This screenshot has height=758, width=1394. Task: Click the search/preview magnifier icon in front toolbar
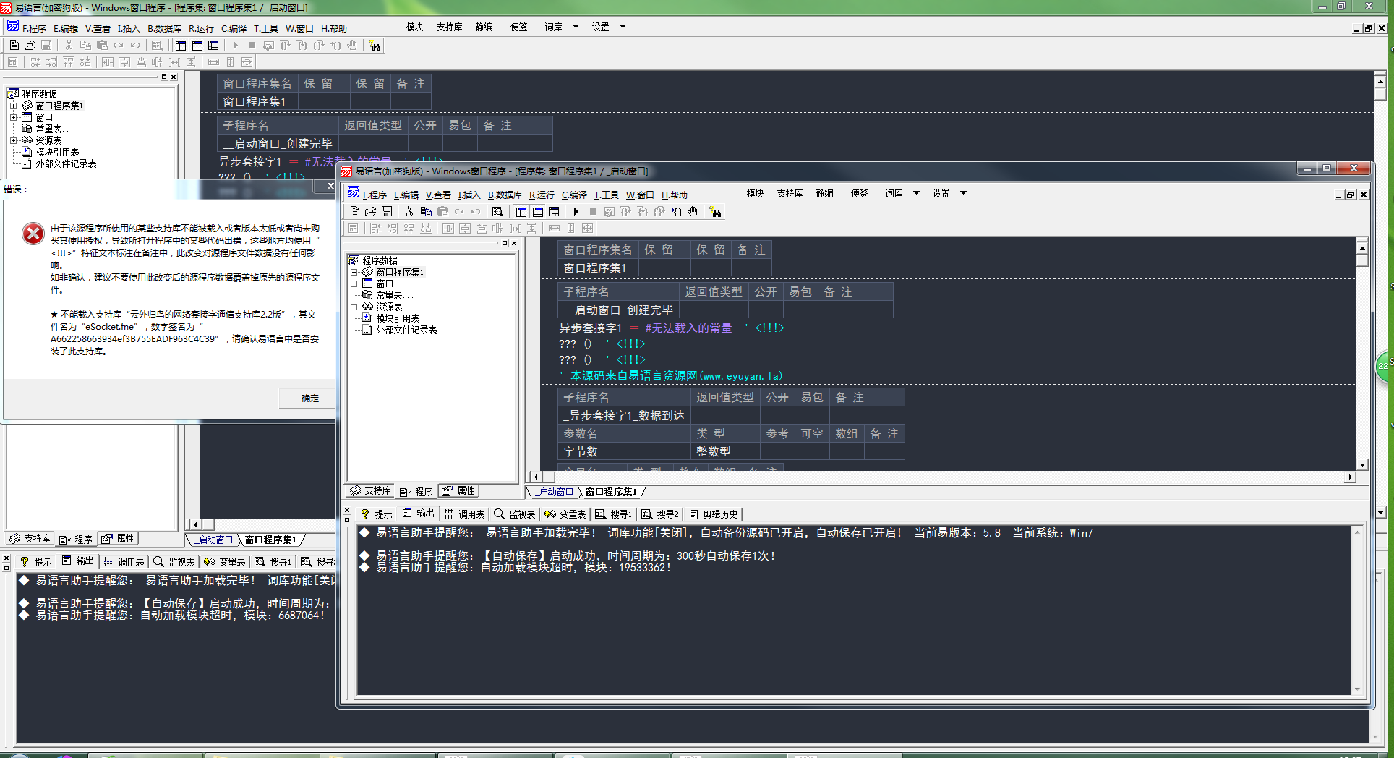point(497,212)
